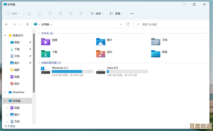The height and width of the screenshot is (131, 213).
Task: Click Windows (C:) storage usage bar
Action: [72, 71]
